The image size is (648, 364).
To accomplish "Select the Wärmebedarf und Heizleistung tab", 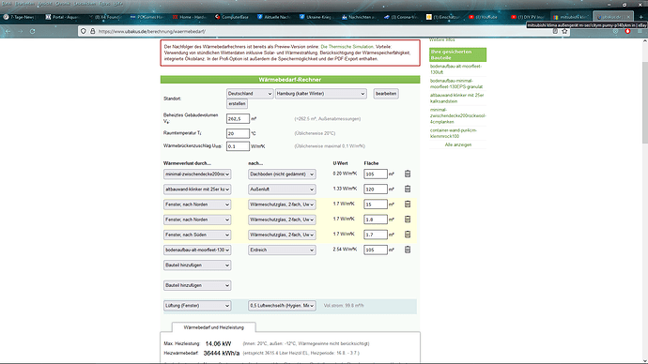I will 214,327.
